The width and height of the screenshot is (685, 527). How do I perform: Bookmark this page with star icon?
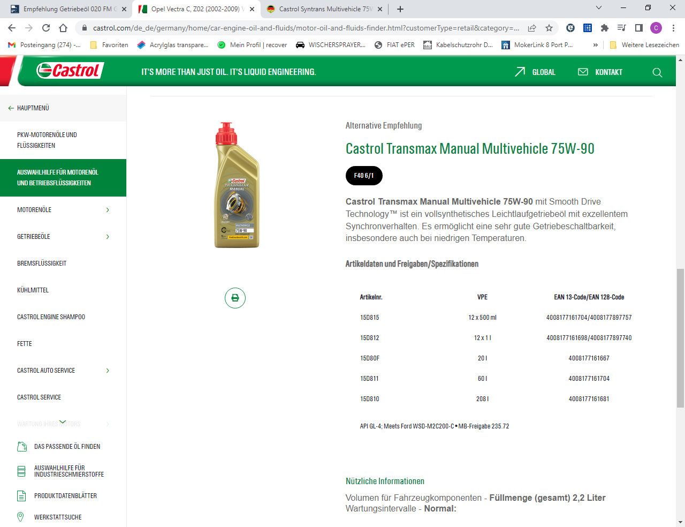pyautogui.click(x=549, y=28)
